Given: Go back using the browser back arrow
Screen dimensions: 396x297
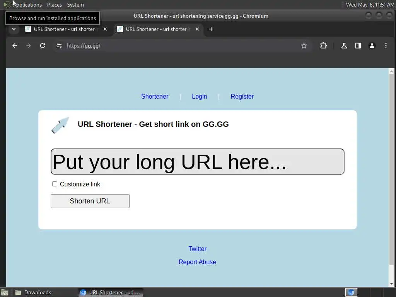Looking at the screenshot, I should 15,46.
